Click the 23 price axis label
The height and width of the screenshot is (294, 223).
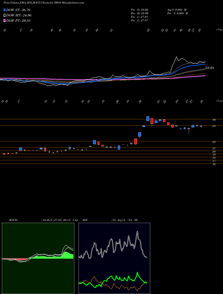tap(214, 142)
